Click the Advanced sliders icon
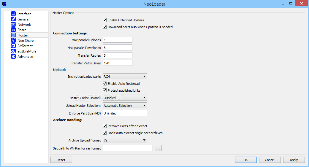Image resolution: width=309 pixels, height=167 pixels. [13, 56]
